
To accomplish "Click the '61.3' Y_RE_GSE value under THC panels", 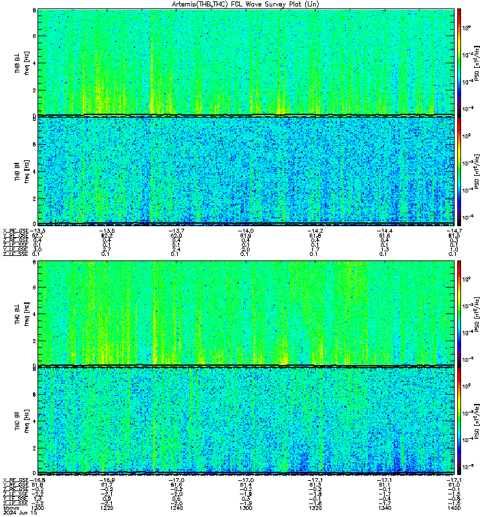I will pos(316,485).
